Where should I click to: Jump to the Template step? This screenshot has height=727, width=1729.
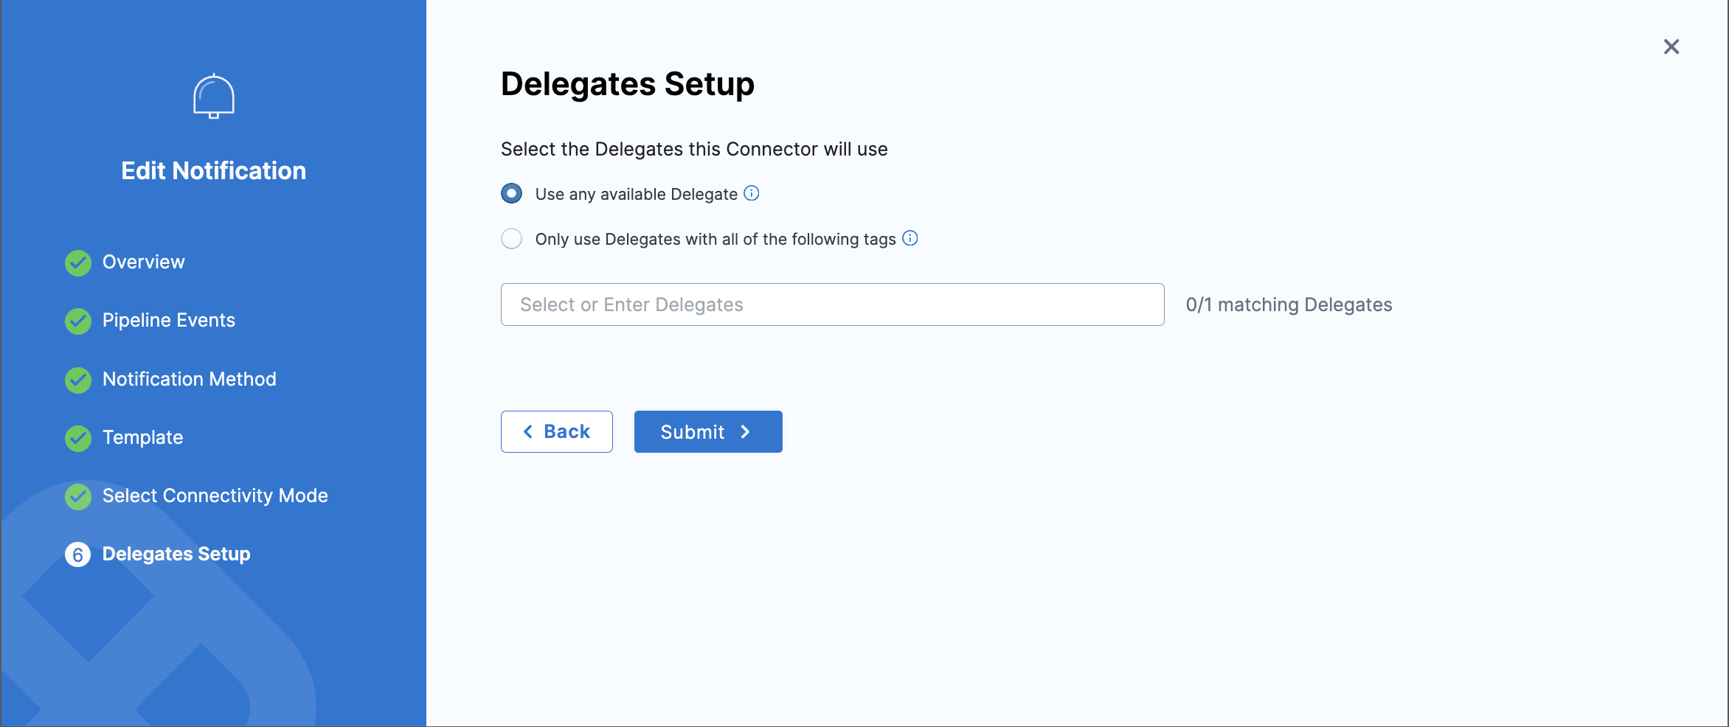pyautogui.click(x=142, y=437)
